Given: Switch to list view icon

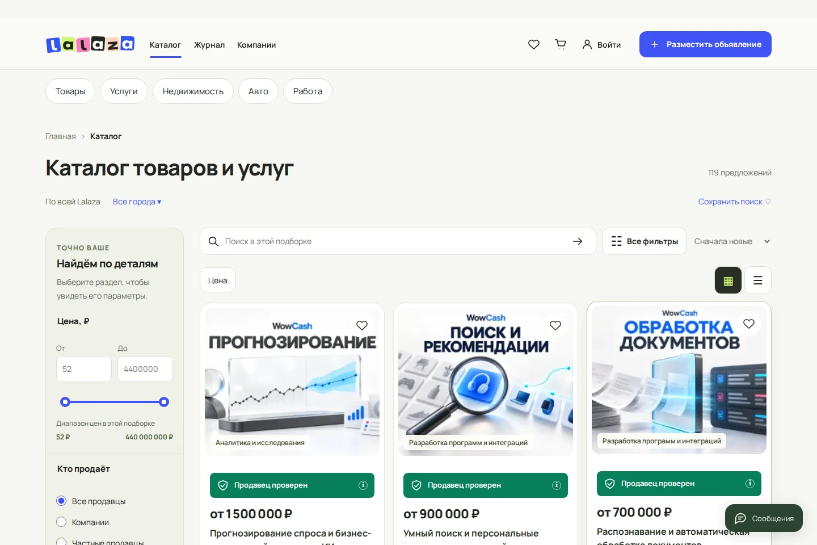Looking at the screenshot, I should [757, 280].
